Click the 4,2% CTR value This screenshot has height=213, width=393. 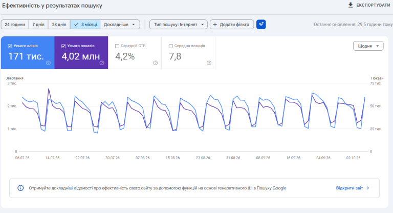[125, 56]
